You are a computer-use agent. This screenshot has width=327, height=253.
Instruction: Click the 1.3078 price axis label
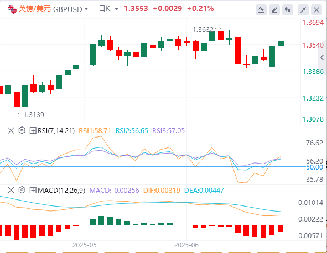[x=313, y=119]
